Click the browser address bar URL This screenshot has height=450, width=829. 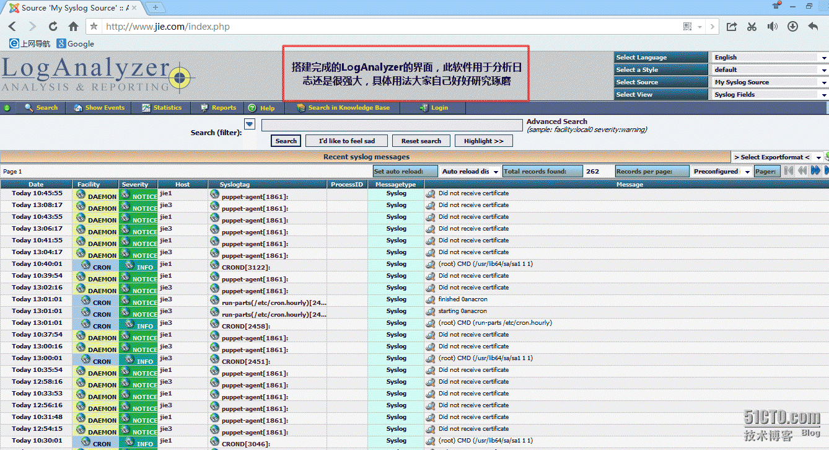[168, 27]
